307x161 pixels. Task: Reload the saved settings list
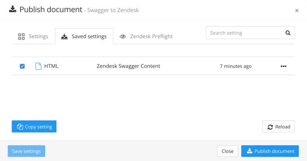(x=278, y=126)
